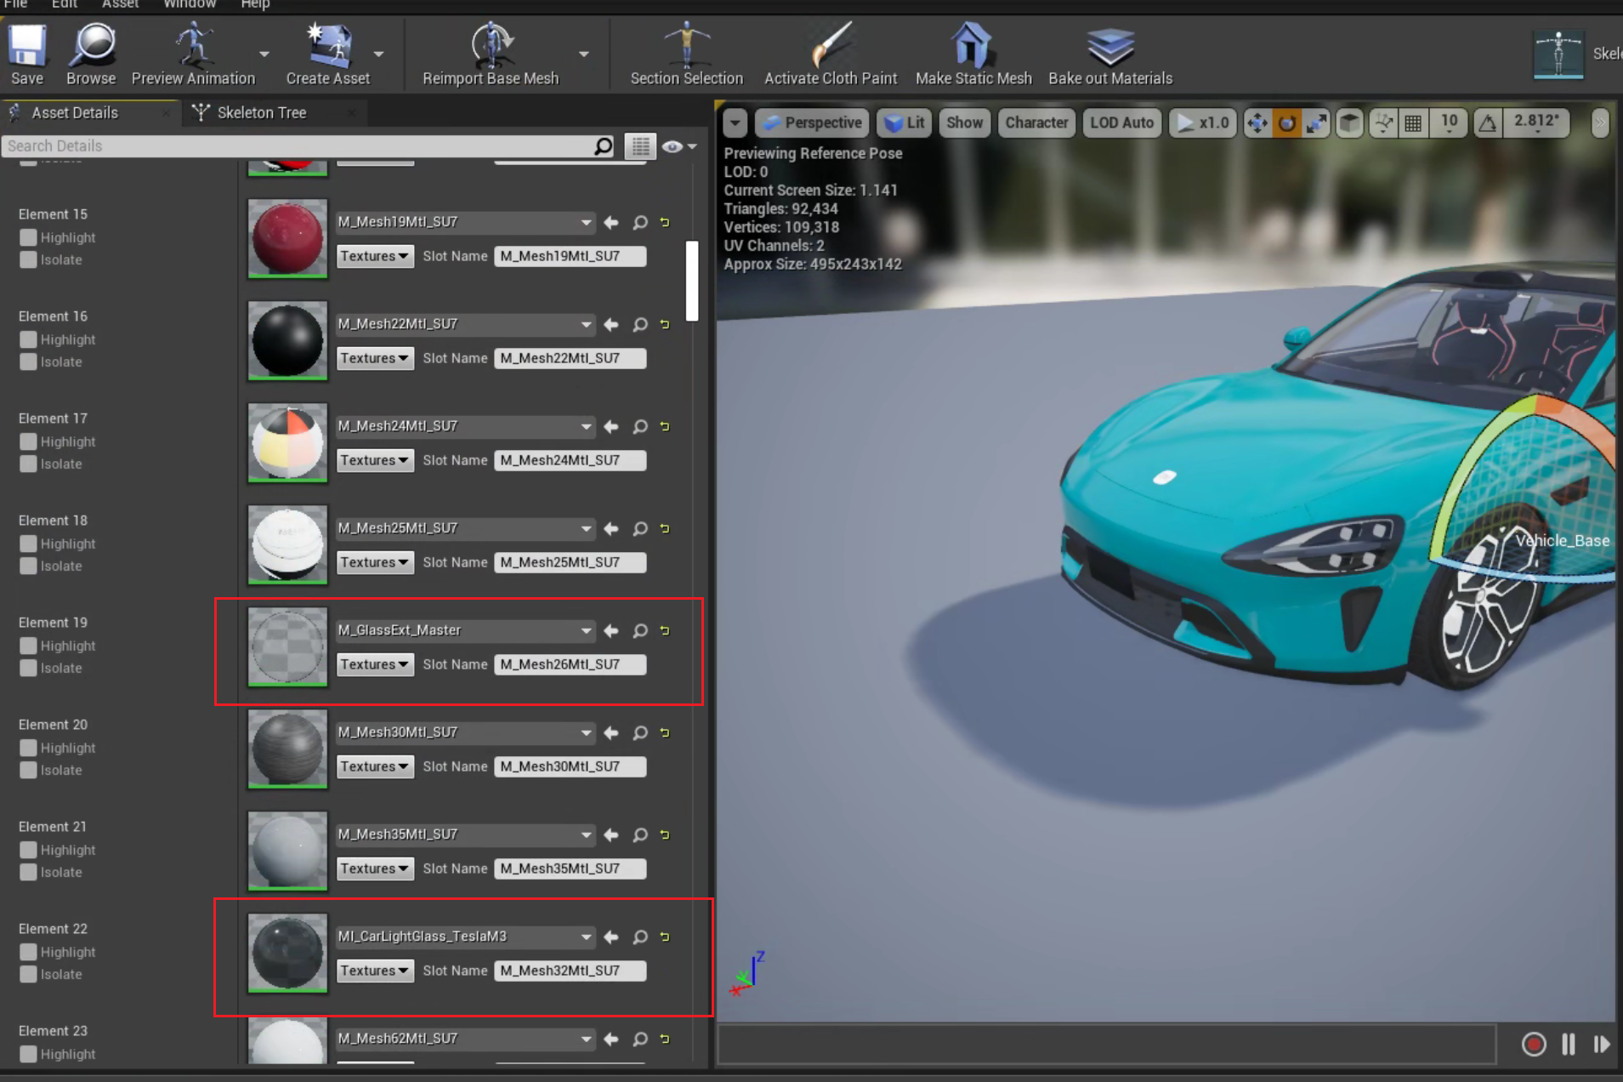
Task: Activate Cloth Paint tool
Action: (830, 47)
